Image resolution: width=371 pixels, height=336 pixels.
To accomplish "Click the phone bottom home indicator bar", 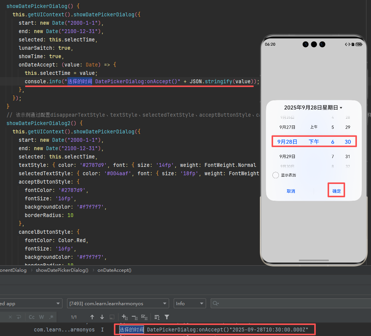I will coord(314,260).
